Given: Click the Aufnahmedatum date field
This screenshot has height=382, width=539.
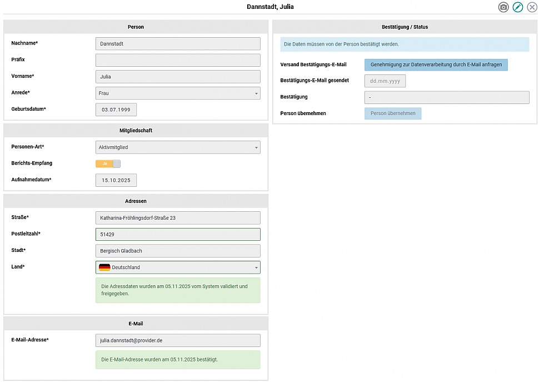Looking at the screenshot, I should 116,180.
